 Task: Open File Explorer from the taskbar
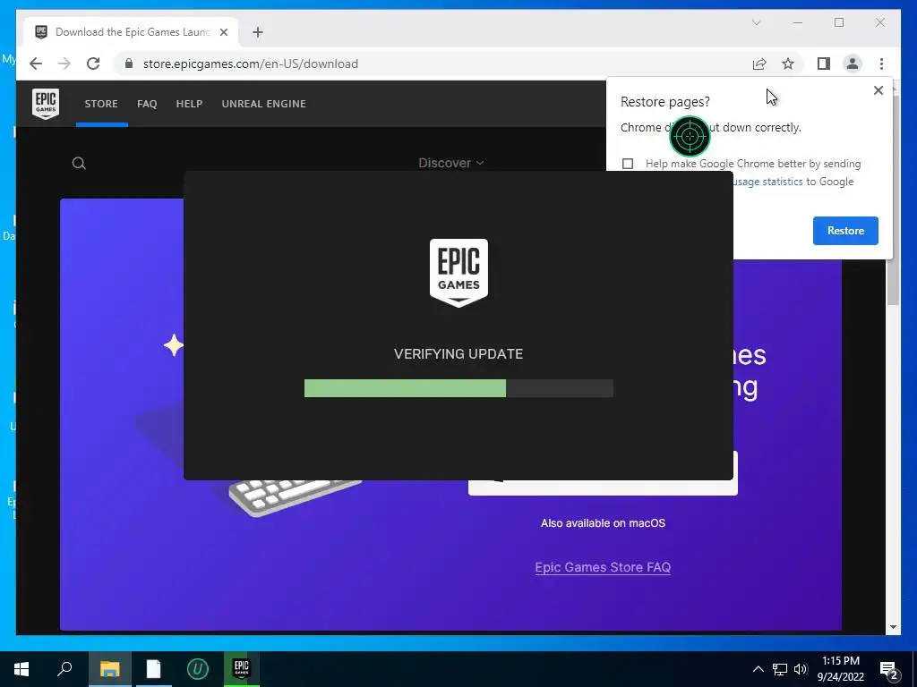coord(109,669)
